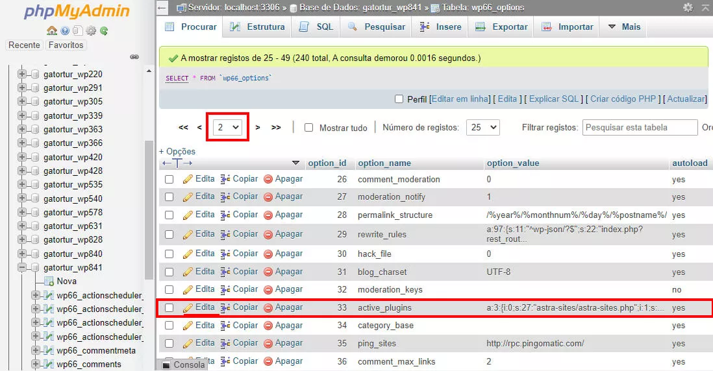Click copy icon for permalink_structure row
The height and width of the screenshot is (371, 713).
coord(225,215)
